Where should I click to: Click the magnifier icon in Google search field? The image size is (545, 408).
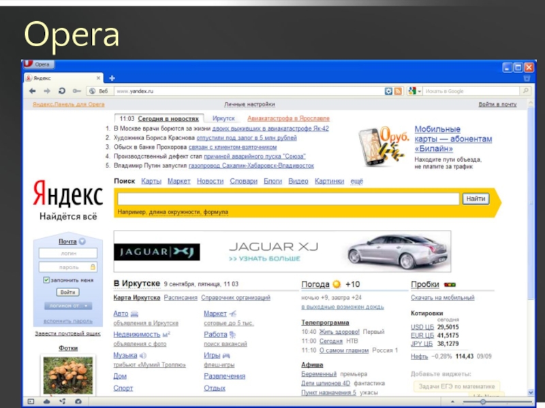[x=525, y=90]
